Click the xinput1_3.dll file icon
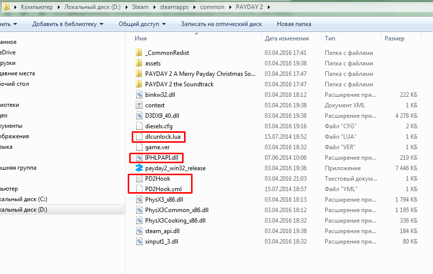The width and height of the screenshot is (433, 274). [x=139, y=242]
